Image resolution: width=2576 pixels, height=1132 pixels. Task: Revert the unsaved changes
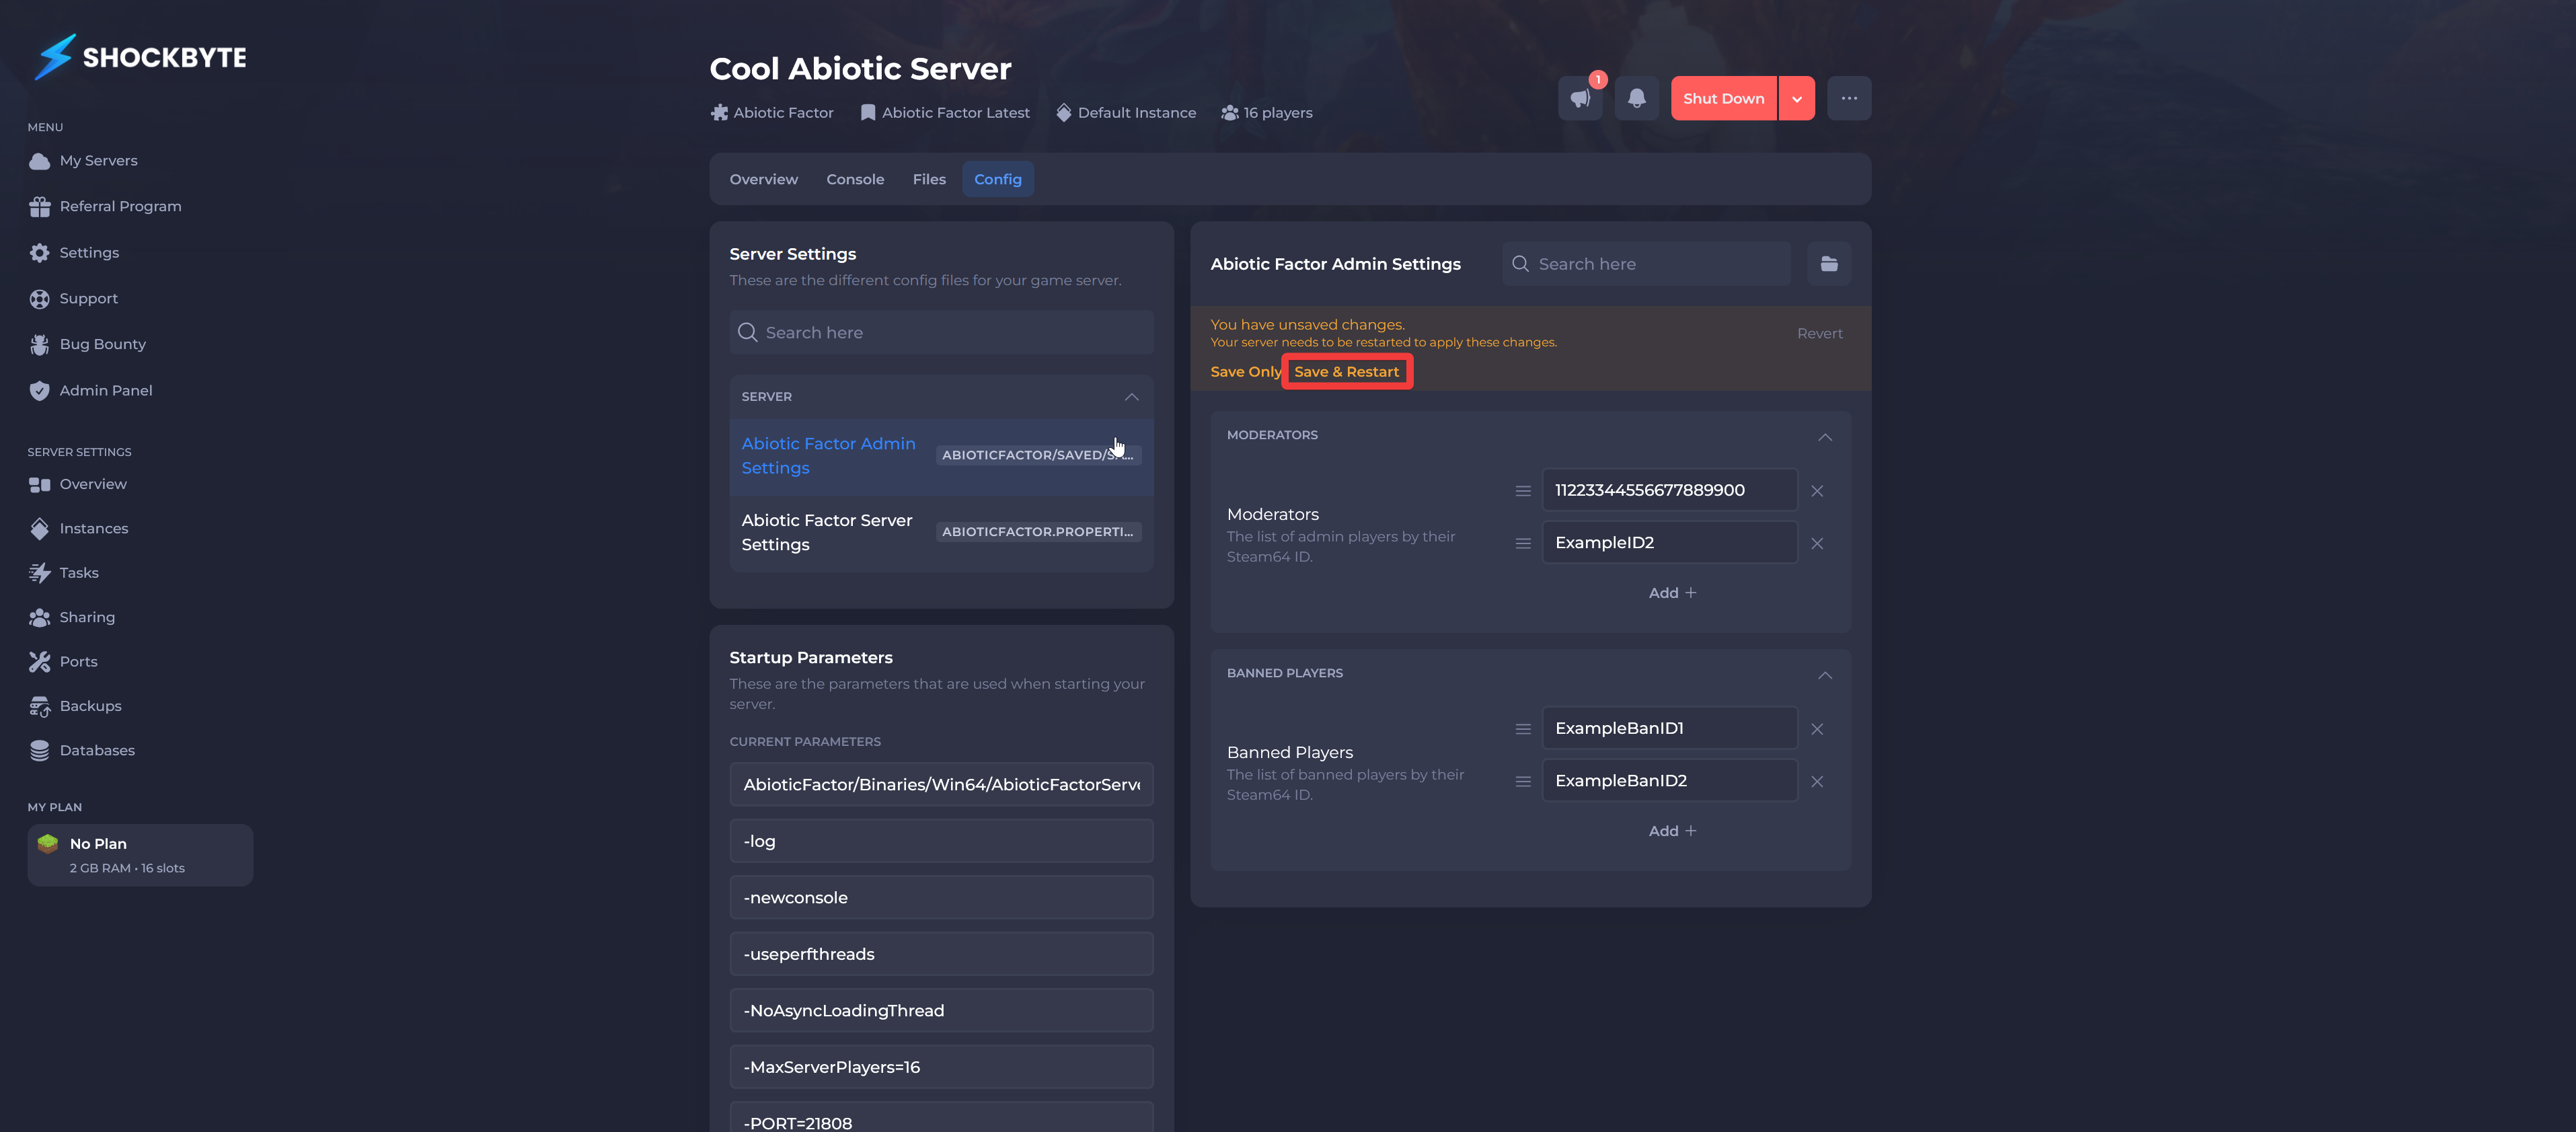[1819, 333]
